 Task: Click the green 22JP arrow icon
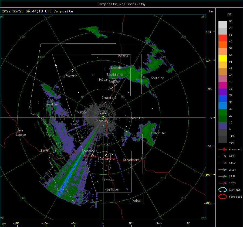(x=222, y=176)
